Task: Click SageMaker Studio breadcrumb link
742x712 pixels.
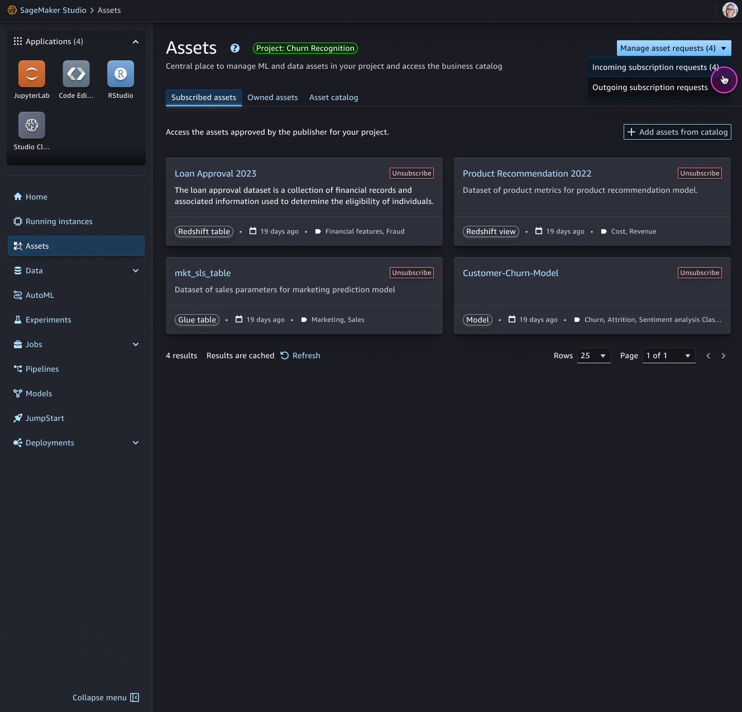Action: 53,10
